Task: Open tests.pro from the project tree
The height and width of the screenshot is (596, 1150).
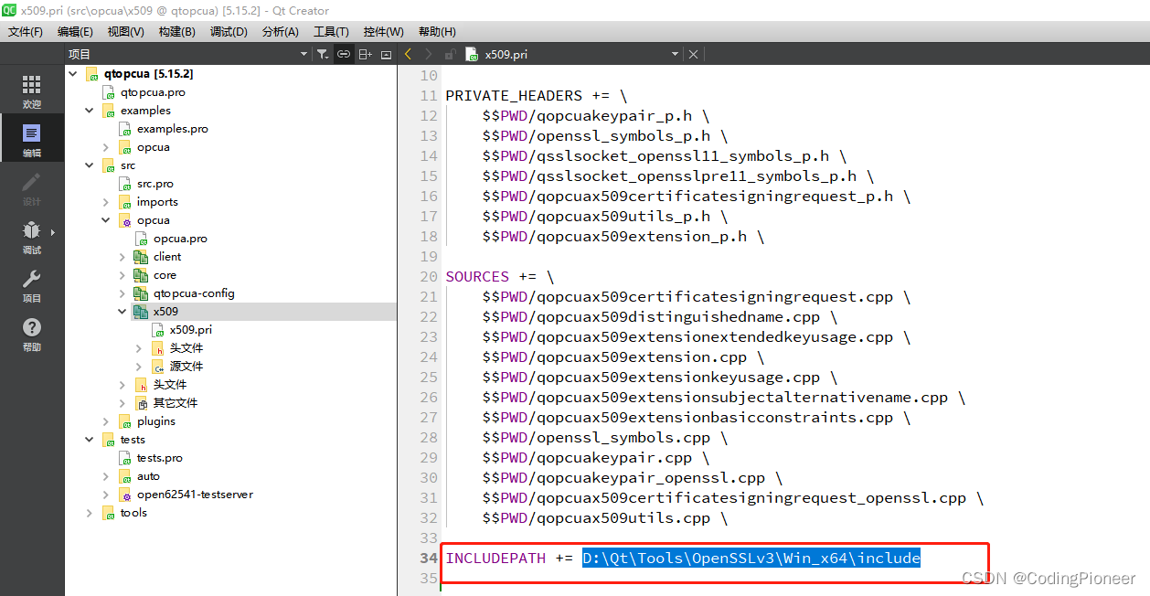Action: [x=162, y=457]
